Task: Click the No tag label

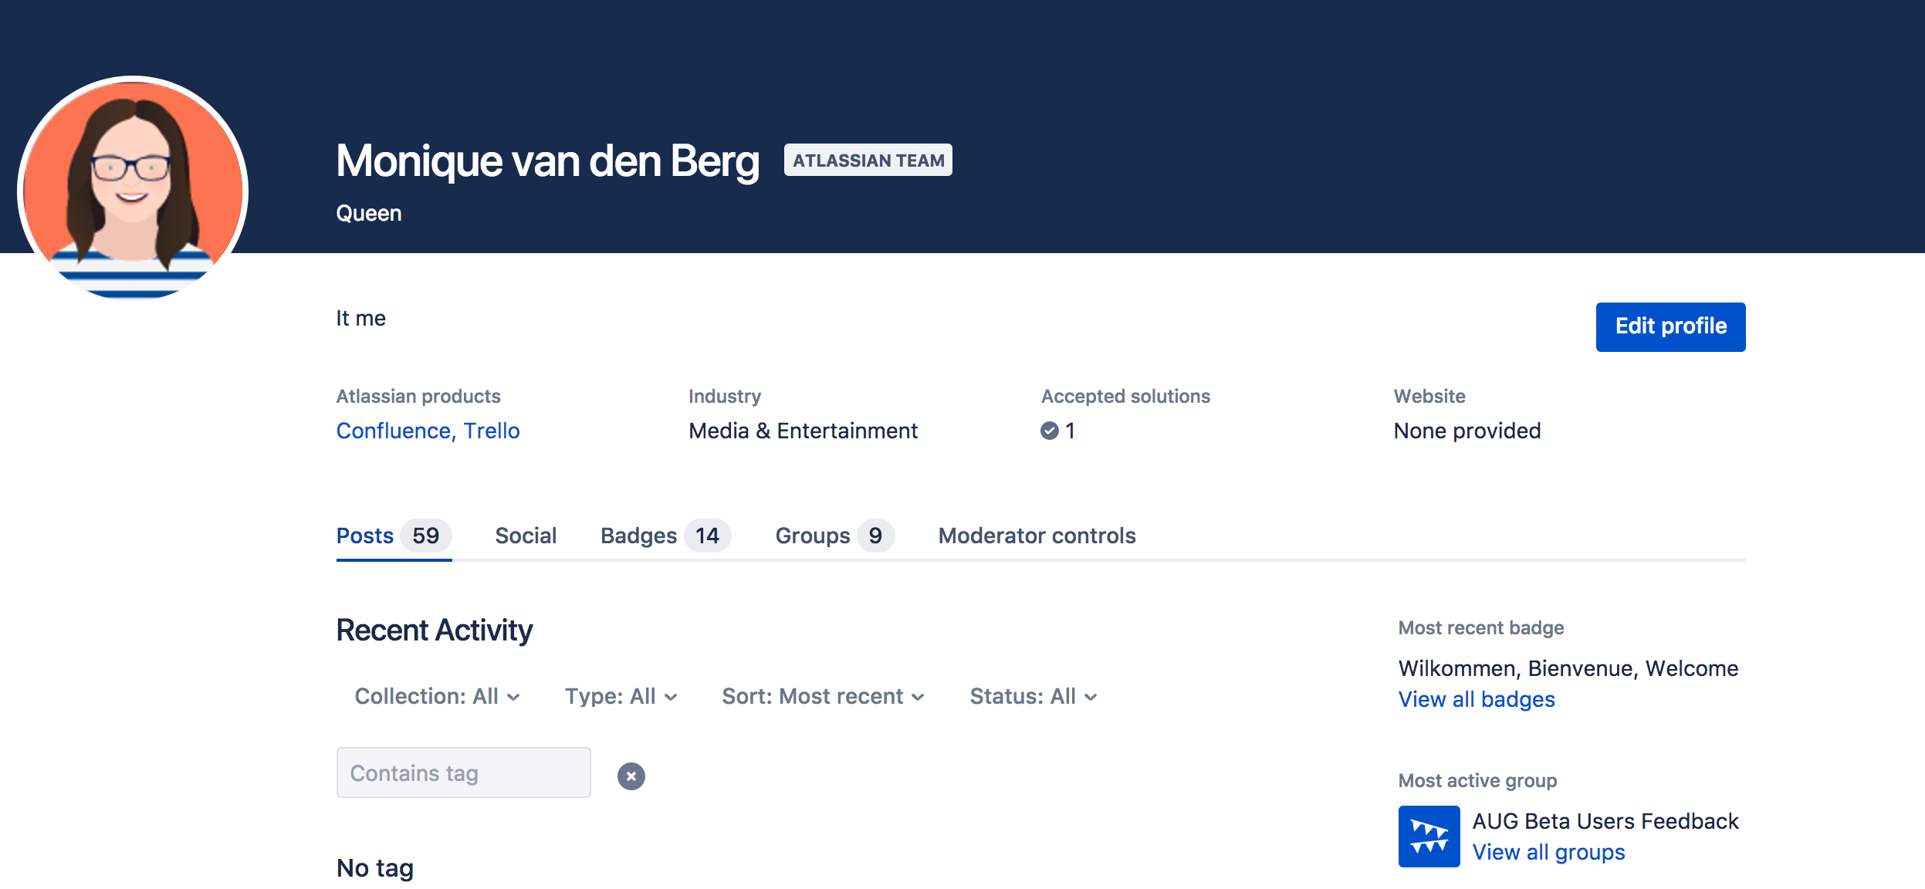Action: [x=374, y=868]
